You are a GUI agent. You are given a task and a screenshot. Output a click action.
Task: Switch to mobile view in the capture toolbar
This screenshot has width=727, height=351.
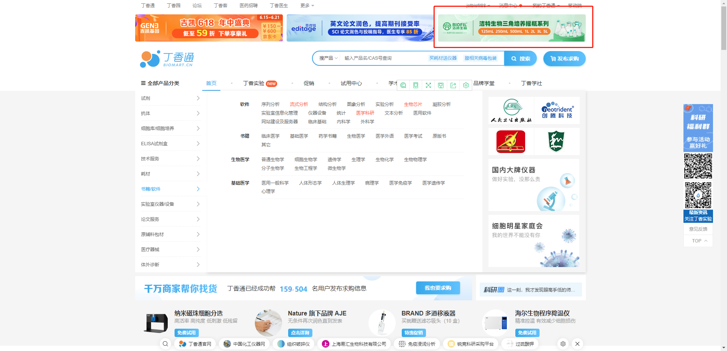click(415, 85)
